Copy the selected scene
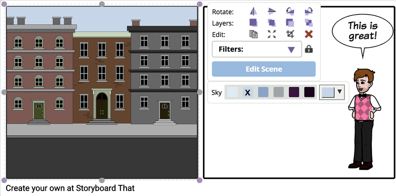Screen dimensions: 396x196 click(253, 34)
